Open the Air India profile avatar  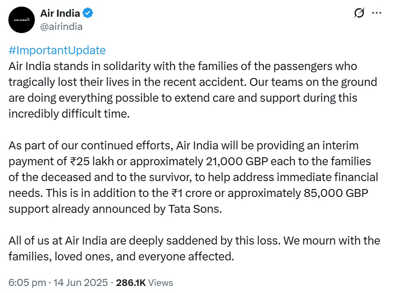(x=21, y=20)
